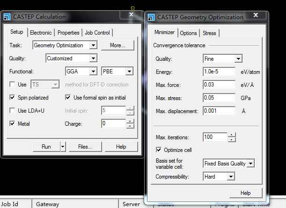The image size is (286, 208).
Task: Click the More... button next to Task
Action: (x=117, y=45)
